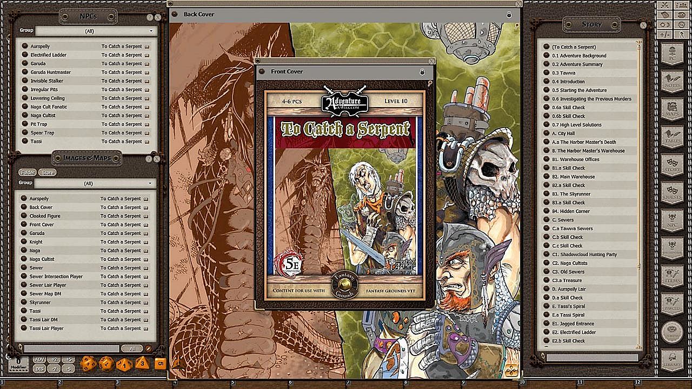Viewport: 692px width, 389px height.
Task: Open the crossed-swords combat tracker icon
Action: 665,5
